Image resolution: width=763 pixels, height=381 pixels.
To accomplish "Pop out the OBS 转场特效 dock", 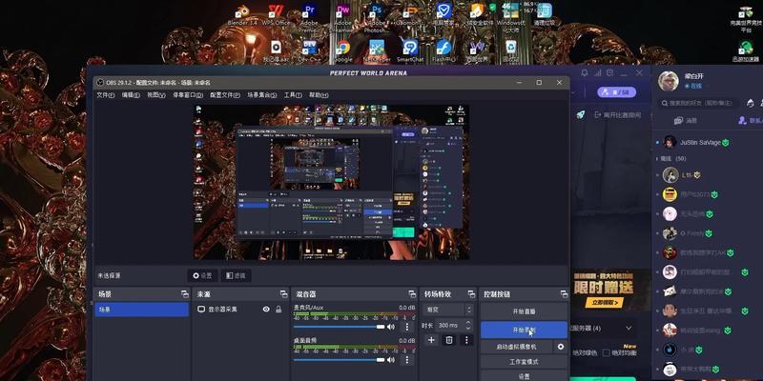I will click(471, 294).
